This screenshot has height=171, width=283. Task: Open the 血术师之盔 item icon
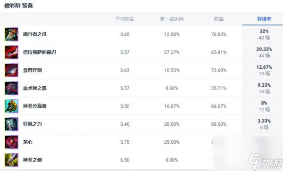click(11, 88)
